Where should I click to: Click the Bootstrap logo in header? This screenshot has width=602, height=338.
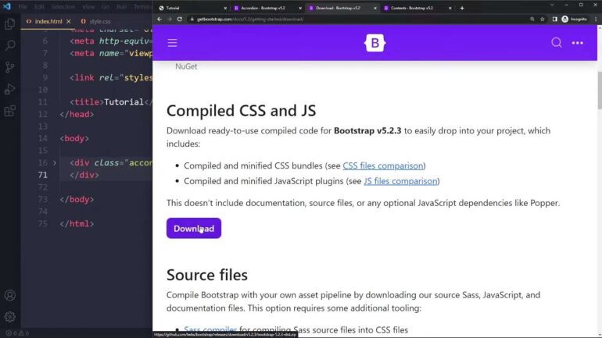pyautogui.click(x=374, y=43)
